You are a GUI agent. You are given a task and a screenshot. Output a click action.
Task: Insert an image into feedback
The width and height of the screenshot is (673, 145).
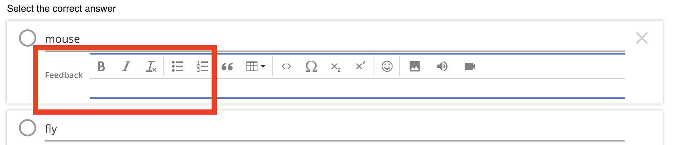pyautogui.click(x=414, y=66)
